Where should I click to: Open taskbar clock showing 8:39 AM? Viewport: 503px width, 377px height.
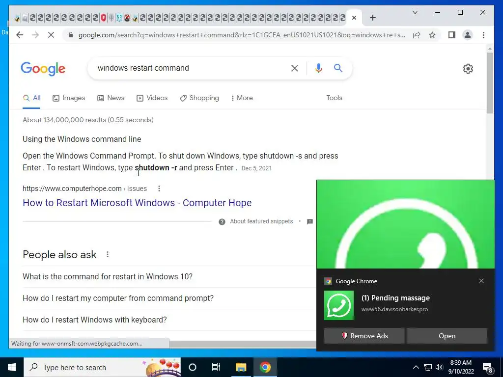(x=461, y=367)
